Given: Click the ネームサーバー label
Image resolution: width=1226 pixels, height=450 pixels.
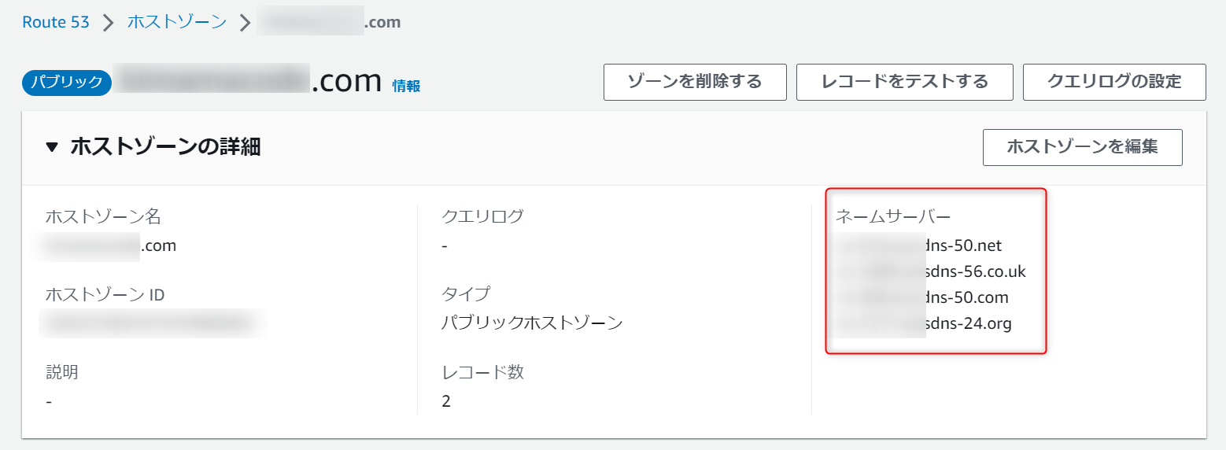Looking at the screenshot, I should 893,216.
